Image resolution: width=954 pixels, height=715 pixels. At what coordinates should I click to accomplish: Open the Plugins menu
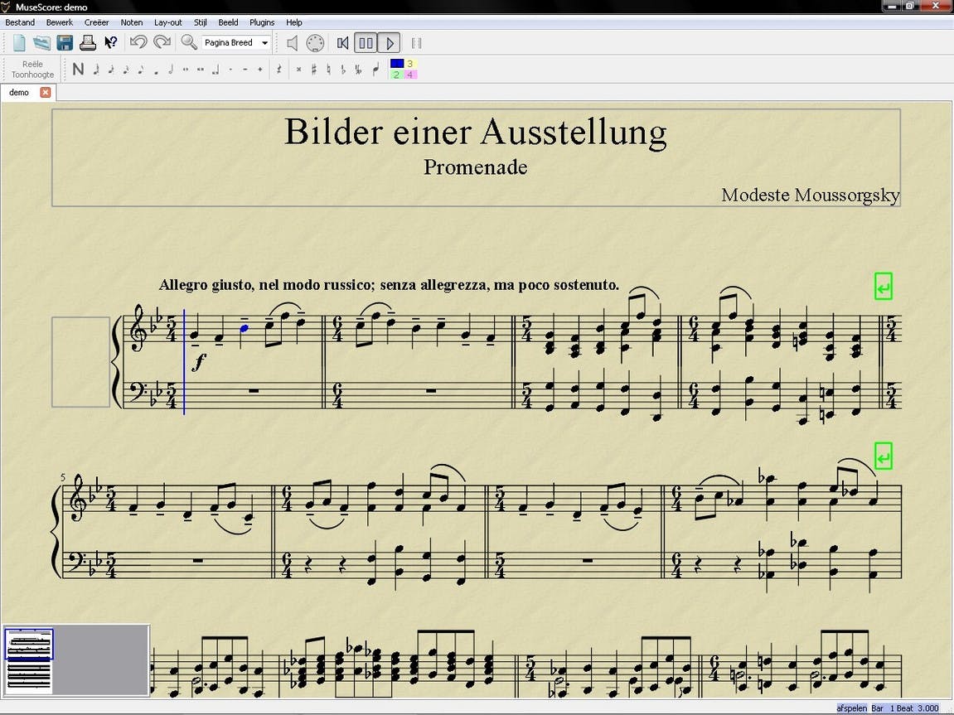(x=262, y=22)
